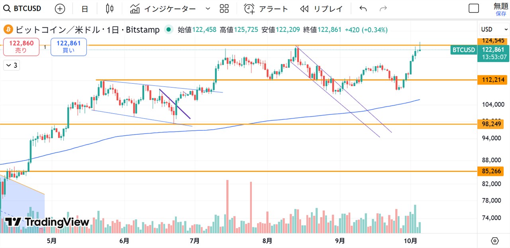The image size is (510, 248).
Task: Create an alert with the アラート button
Action: (266, 8)
